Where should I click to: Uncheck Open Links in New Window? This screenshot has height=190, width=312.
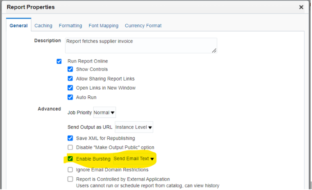pos(70,88)
